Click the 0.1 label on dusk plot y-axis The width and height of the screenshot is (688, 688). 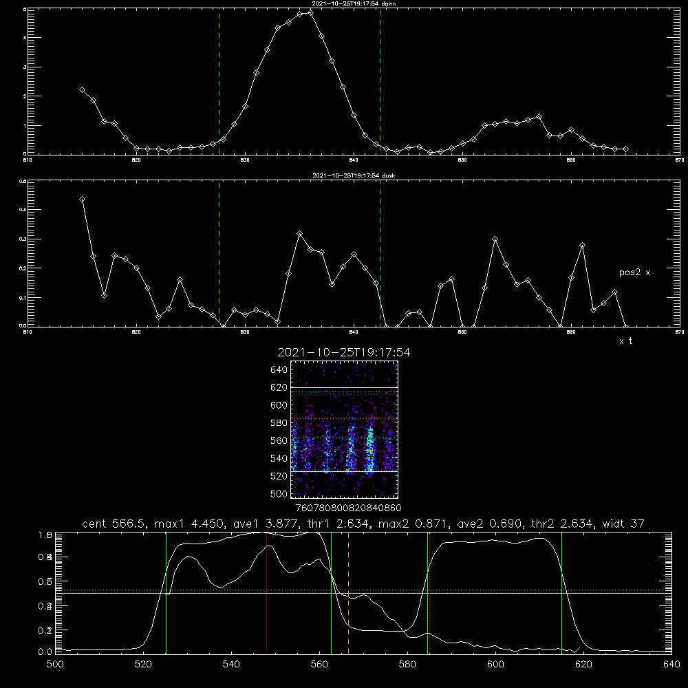click(x=23, y=298)
